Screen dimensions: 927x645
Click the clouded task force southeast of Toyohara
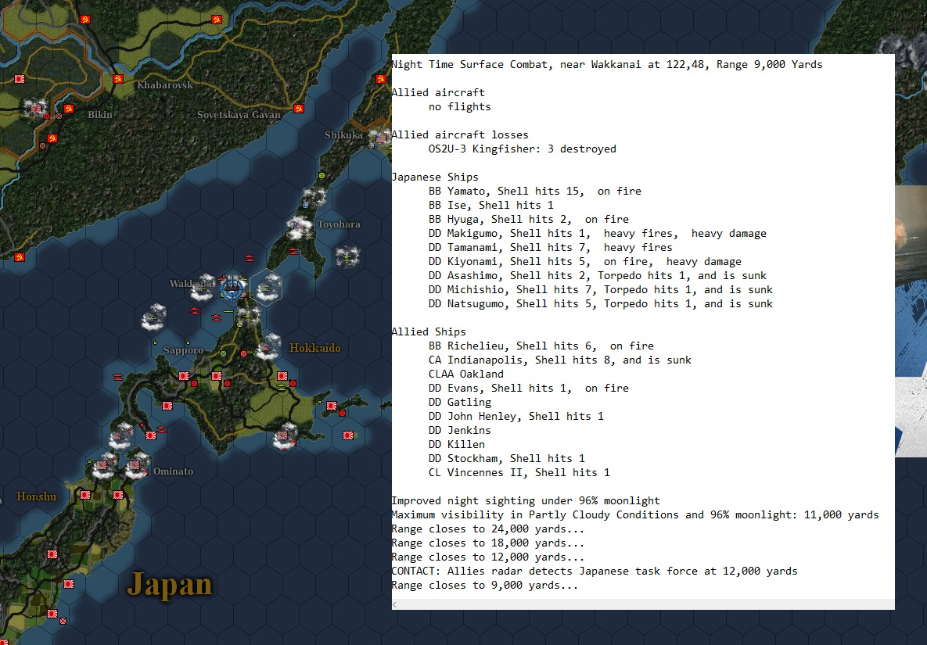tap(347, 257)
